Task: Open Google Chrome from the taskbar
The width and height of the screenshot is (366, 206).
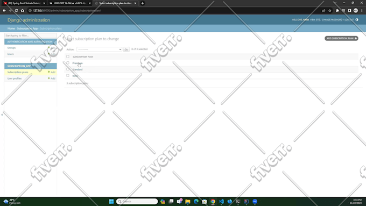Action: (x=213, y=201)
